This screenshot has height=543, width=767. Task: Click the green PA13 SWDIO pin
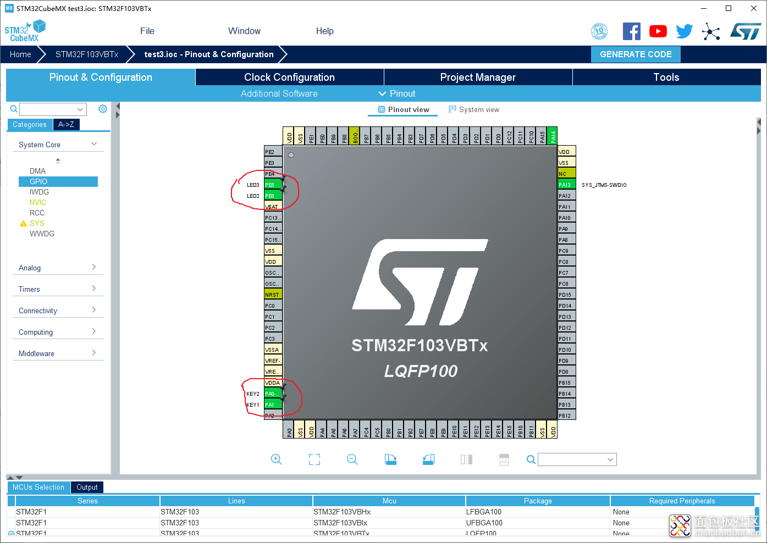tap(567, 185)
